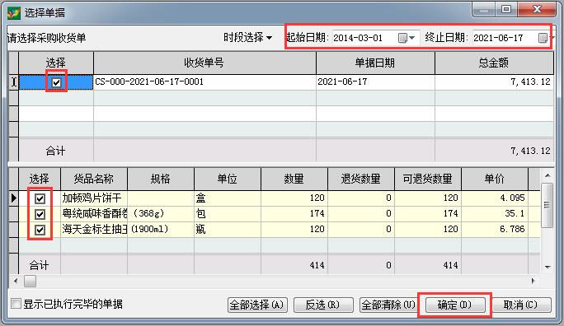The height and width of the screenshot is (326, 564).
Task: Select the 海天金标生抽 product name cell
Action: coord(94,229)
